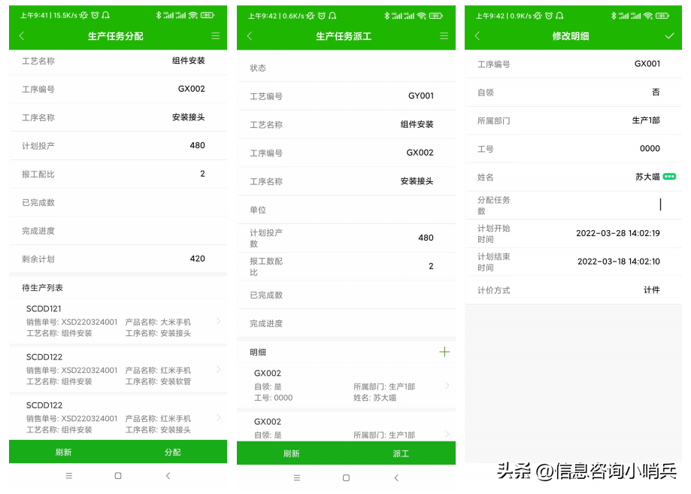The width and height of the screenshot is (691, 494).
Task: Select 已完成数 row on 生产任务分配
Action: click(x=118, y=202)
